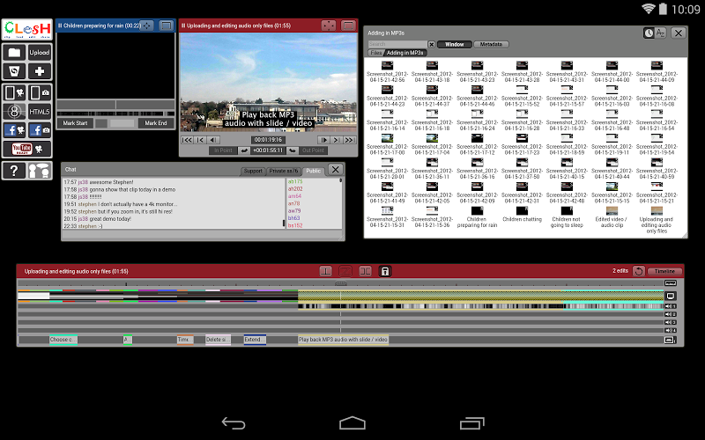
Task: Choose the HTML5 export option
Action: (40, 111)
